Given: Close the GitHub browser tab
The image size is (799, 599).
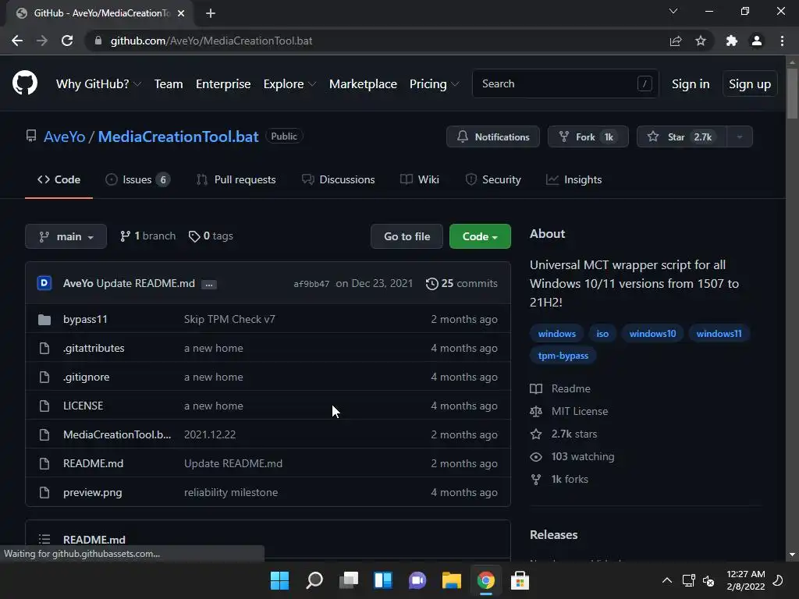Looking at the screenshot, I should pyautogui.click(x=181, y=13).
